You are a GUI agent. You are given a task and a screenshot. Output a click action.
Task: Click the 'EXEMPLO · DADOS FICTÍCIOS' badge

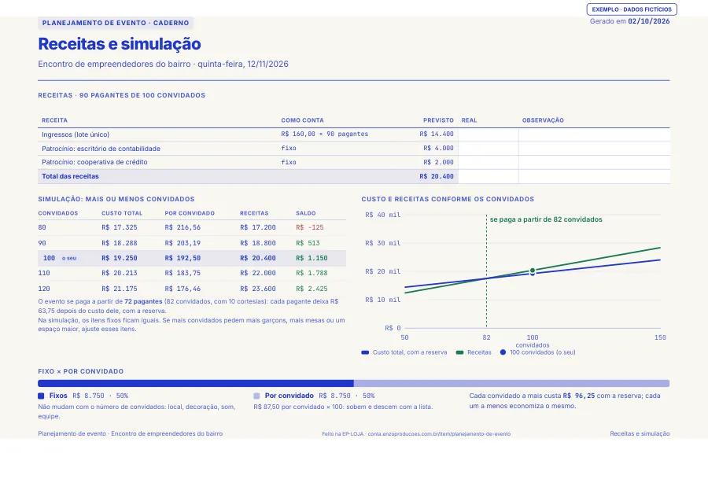(x=632, y=9)
